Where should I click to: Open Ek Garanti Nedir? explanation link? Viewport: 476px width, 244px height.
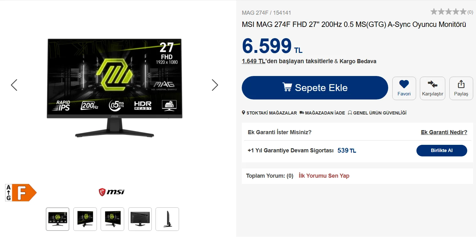(x=444, y=132)
